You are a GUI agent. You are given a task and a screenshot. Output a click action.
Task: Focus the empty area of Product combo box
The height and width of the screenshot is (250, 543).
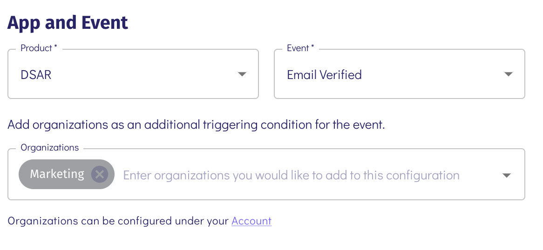coord(140,75)
